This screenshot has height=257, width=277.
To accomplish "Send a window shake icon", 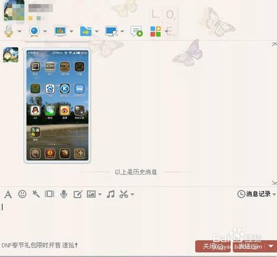I will (49, 194).
